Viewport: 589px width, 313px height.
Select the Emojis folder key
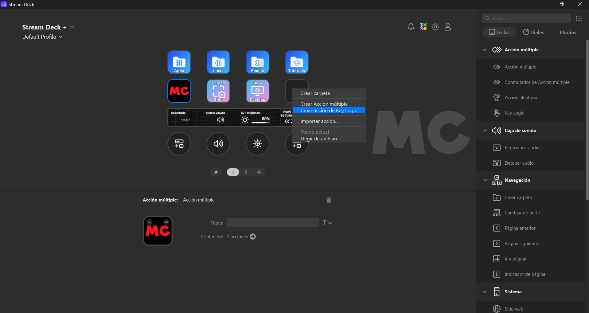click(x=257, y=62)
